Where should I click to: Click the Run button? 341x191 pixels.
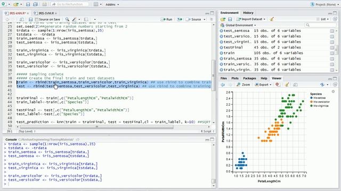pos(167,19)
